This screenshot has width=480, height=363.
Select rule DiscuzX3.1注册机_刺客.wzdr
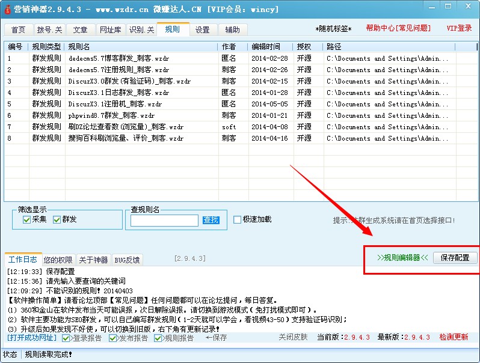[115, 104]
